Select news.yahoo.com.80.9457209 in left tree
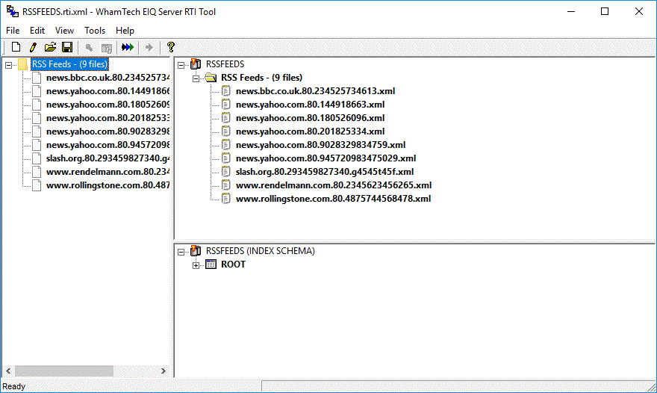 coord(108,145)
